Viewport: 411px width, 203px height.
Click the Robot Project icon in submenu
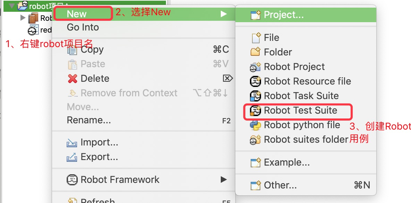[x=255, y=67]
